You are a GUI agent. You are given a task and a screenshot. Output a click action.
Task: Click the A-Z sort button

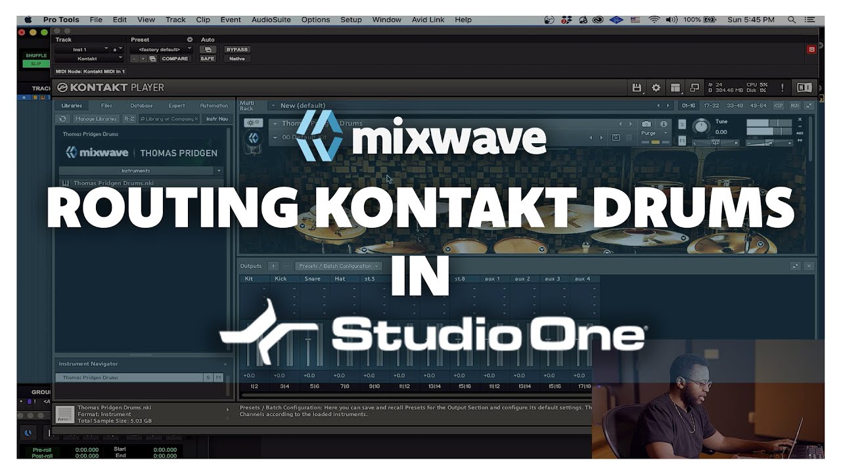click(129, 119)
